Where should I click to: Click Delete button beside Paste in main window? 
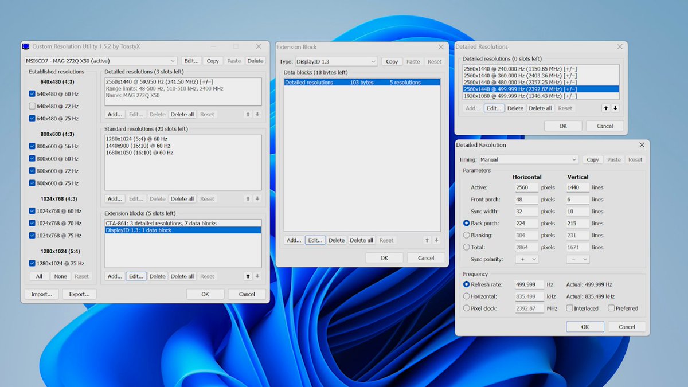click(255, 61)
